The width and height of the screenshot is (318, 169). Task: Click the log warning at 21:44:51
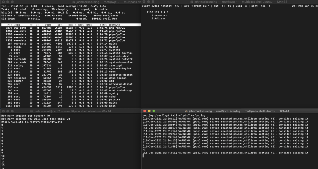point(225,153)
